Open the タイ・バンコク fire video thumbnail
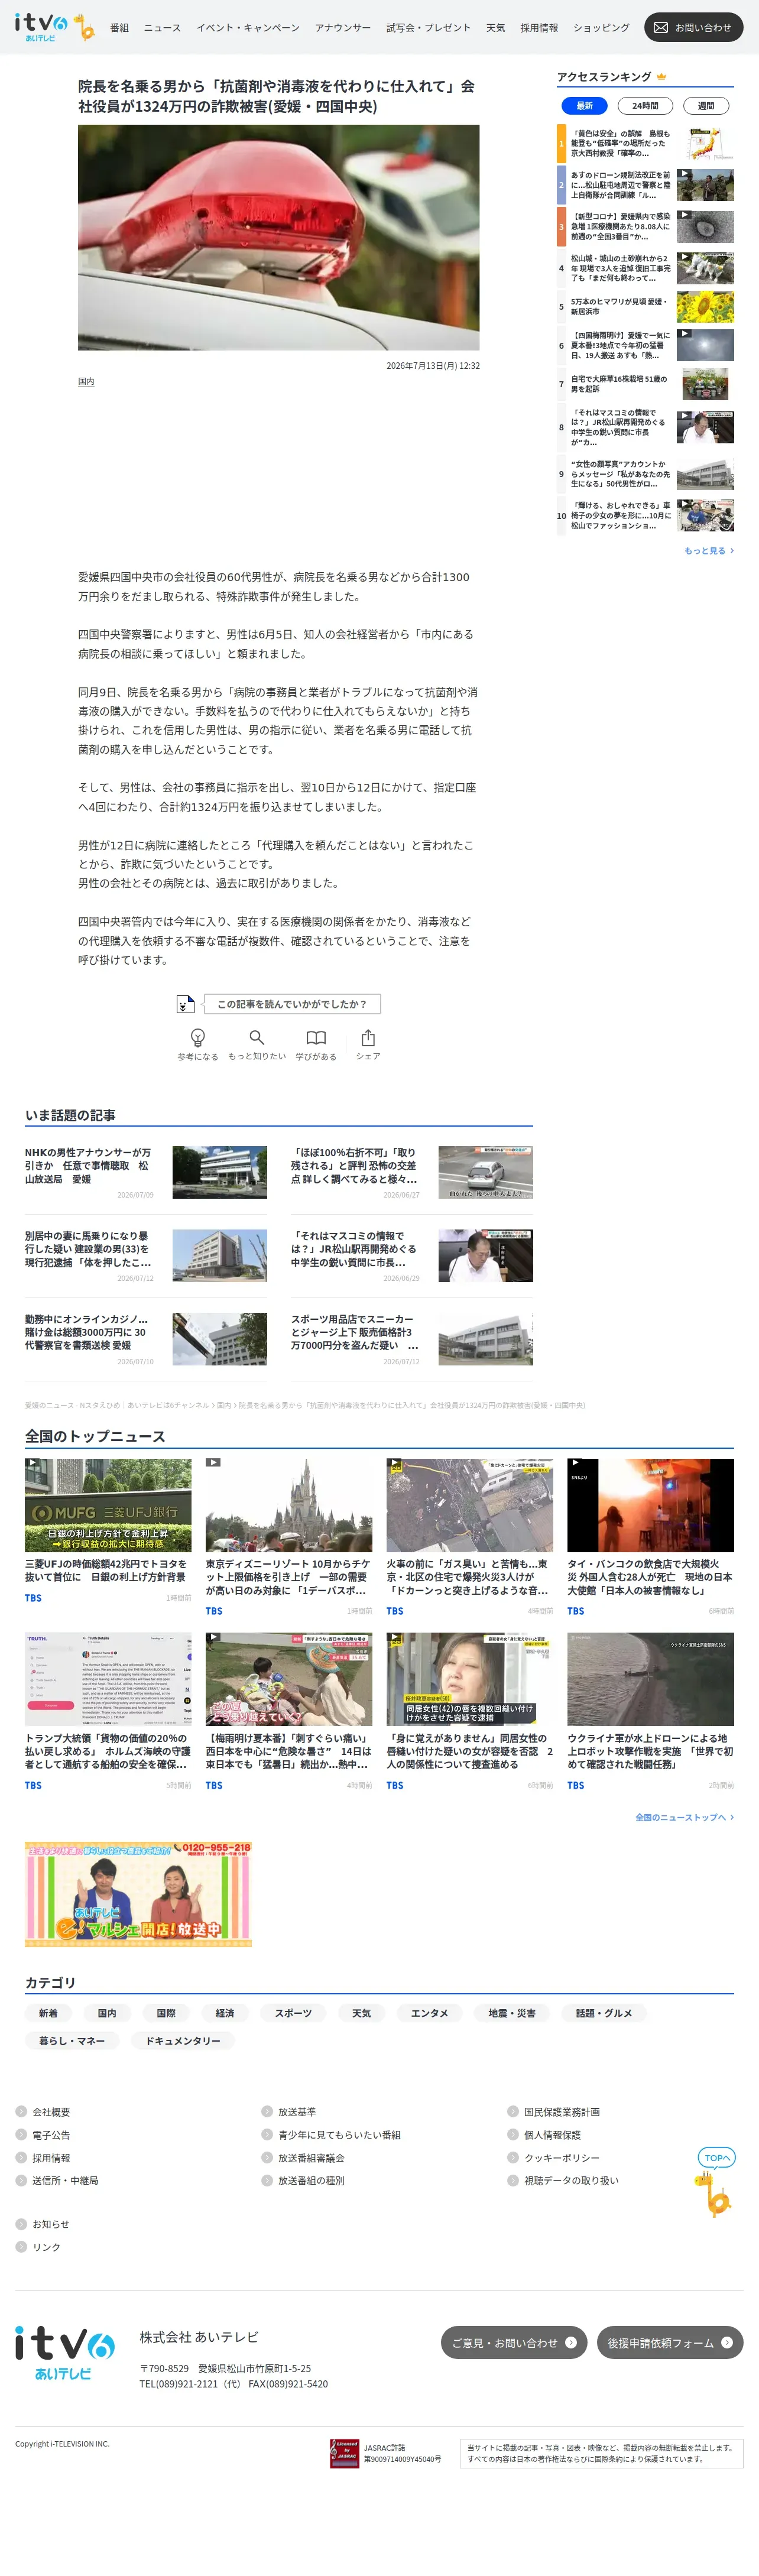The width and height of the screenshot is (759, 2576). pos(651,1505)
